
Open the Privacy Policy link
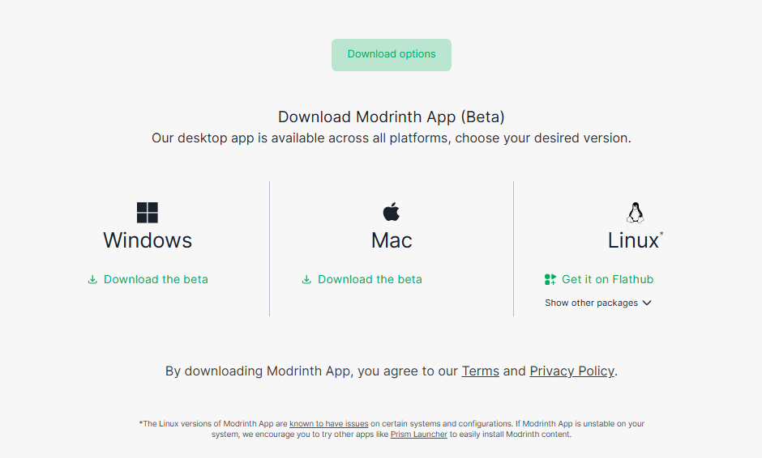pyautogui.click(x=572, y=371)
